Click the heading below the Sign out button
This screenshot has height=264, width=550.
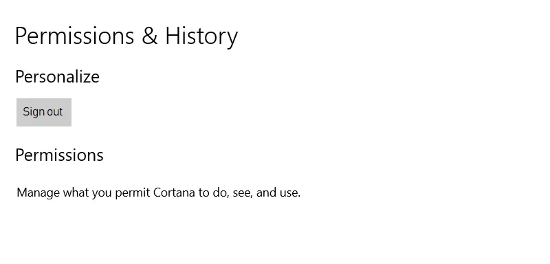pos(59,155)
